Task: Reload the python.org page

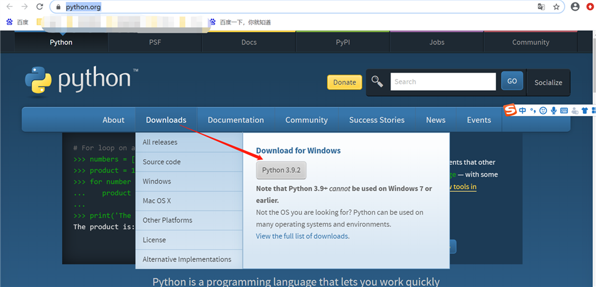Action: point(39,6)
